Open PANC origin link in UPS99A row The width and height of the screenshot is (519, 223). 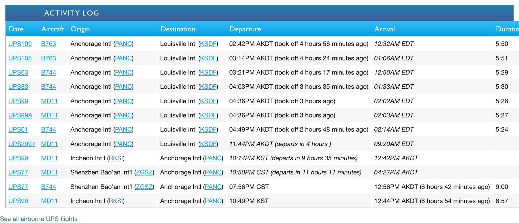[x=123, y=115]
